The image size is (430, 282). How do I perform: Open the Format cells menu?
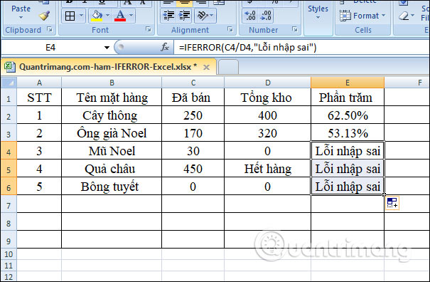click(362, 16)
